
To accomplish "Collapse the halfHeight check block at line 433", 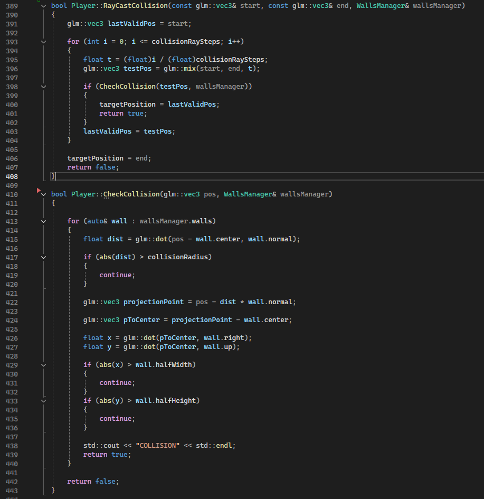I will point(43,400).
